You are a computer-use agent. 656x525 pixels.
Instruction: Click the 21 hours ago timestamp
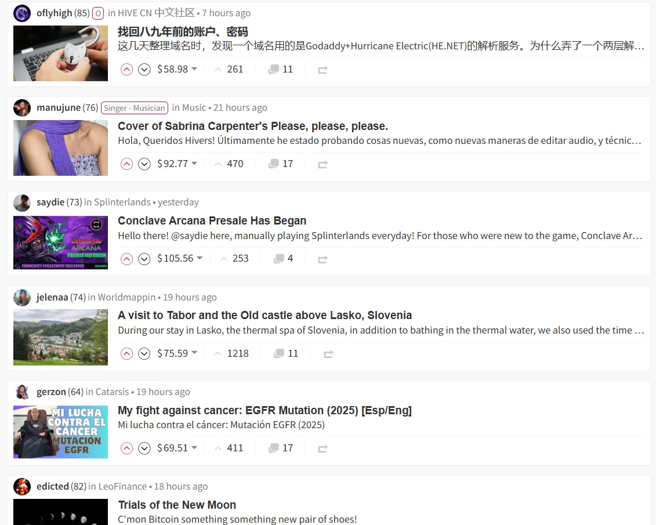tap(240, 107)
